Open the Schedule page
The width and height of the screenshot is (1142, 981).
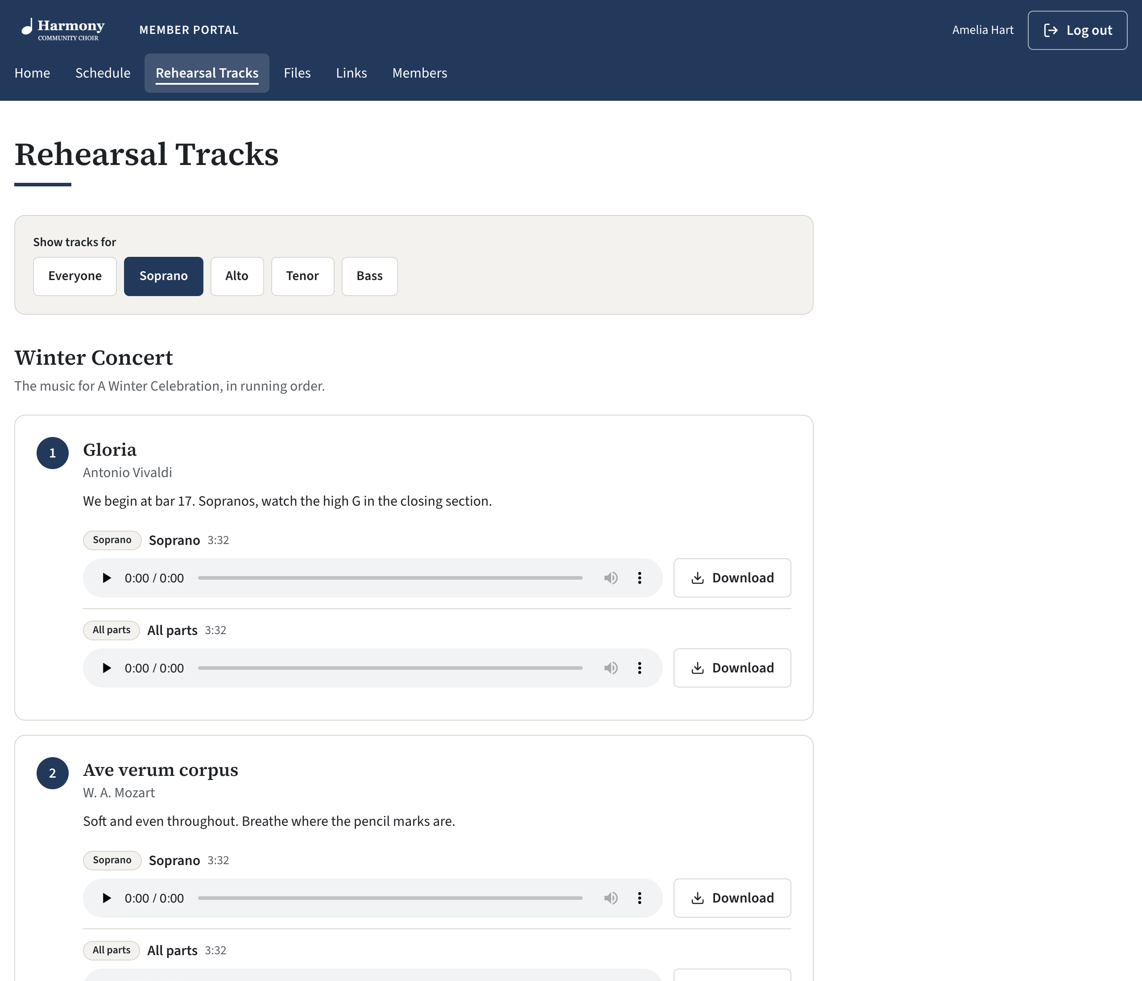tap(103, 73)
